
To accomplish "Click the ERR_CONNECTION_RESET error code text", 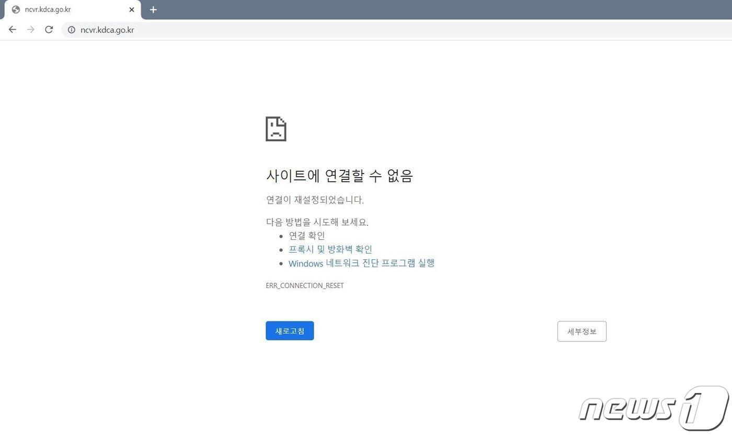I will (x=304, y=285).
